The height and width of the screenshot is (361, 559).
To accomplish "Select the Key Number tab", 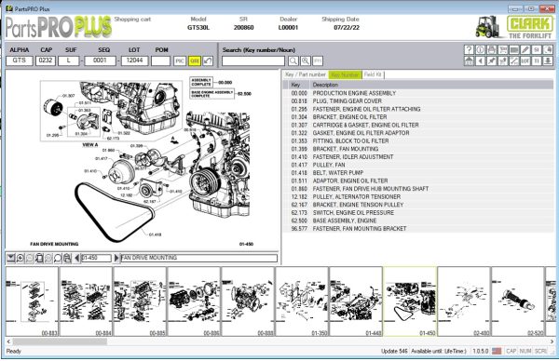I will [x=345, y=74].
